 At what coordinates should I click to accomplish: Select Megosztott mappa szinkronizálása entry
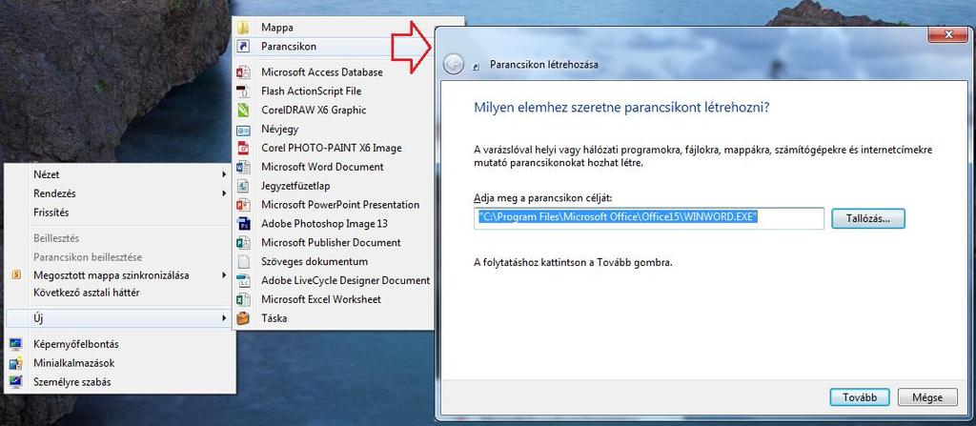coord(119,275)
